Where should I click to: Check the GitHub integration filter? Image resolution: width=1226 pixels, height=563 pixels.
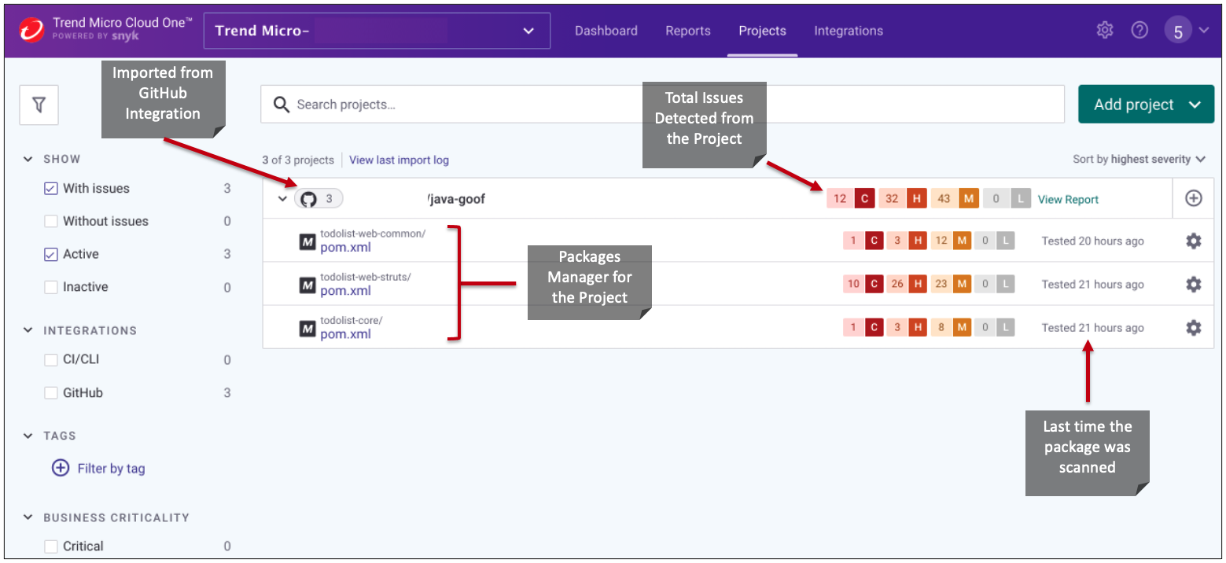[x=51, y=393]
